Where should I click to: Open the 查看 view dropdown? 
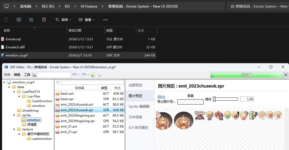click(x=86, y=20)
